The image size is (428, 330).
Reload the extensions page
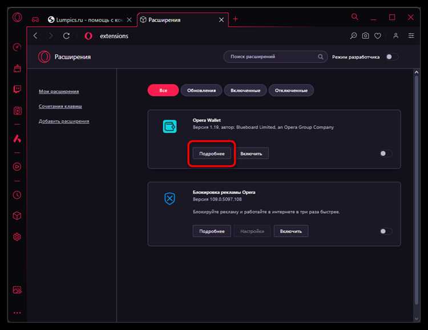[66, 36]
